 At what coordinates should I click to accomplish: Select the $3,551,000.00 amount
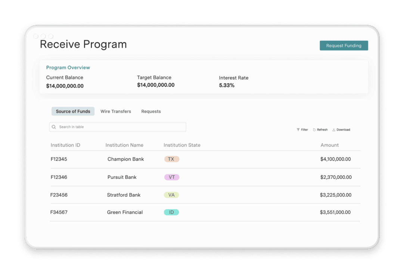[335, 212]
